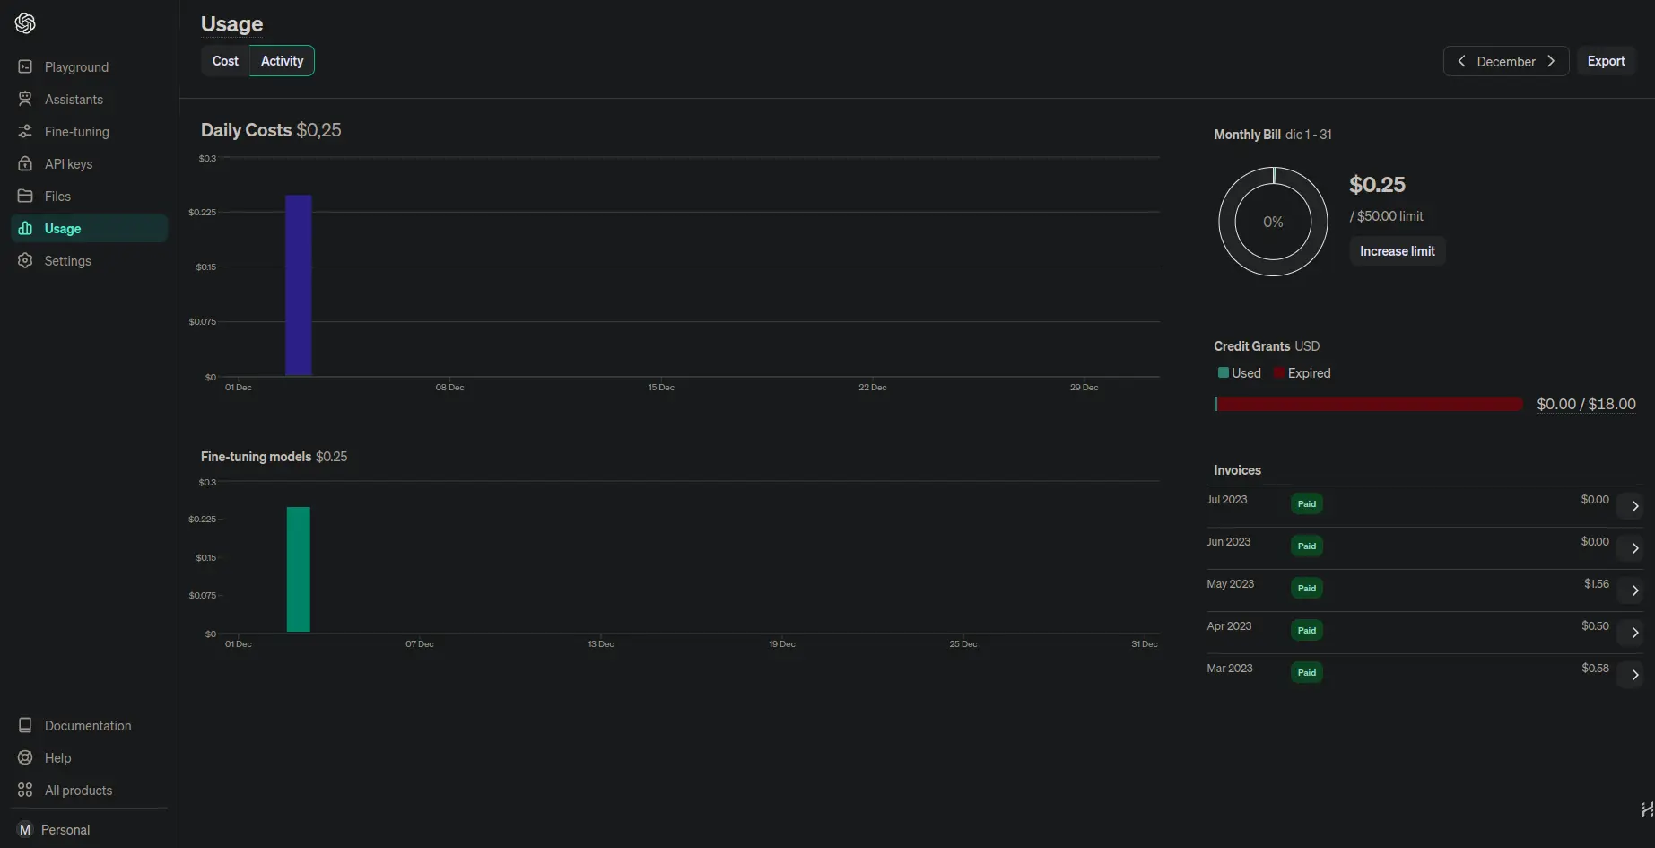Open the December month selector
1655x848 pixels.
click(x=1505, y=61)
